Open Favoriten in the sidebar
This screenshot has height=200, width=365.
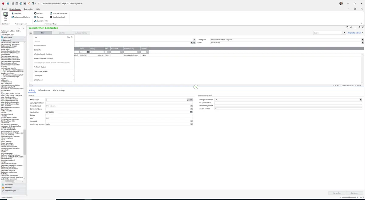pyautogui.click(x=13, y=188)
